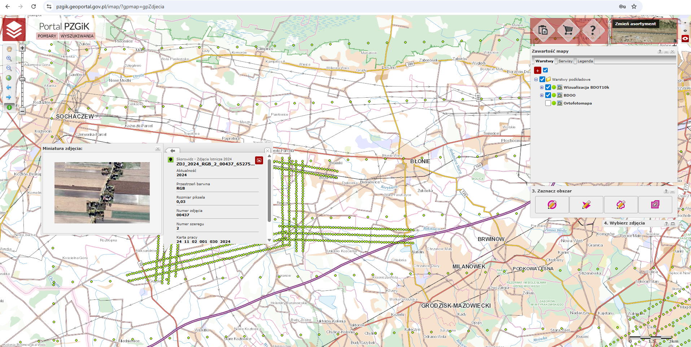Click the globe full-extent icon
This screenshot has width=691, height=347.
9,78
